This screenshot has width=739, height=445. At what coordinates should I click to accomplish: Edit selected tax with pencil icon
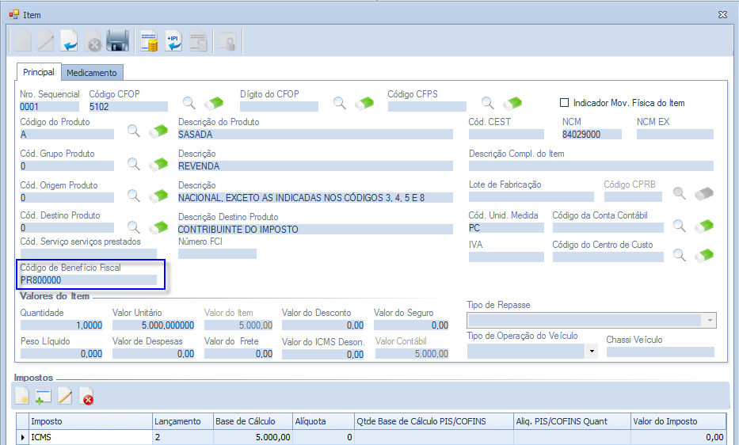pyautogui.click(x=65, y=396)
